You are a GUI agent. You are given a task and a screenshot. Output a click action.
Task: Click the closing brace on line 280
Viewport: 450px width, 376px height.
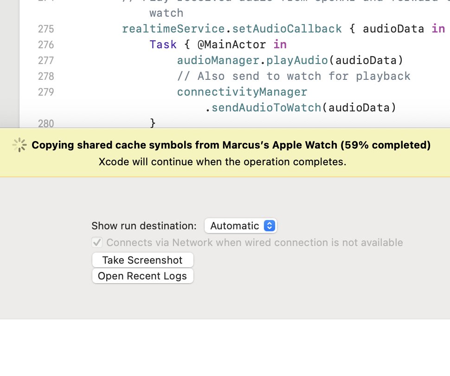(153, 123)
